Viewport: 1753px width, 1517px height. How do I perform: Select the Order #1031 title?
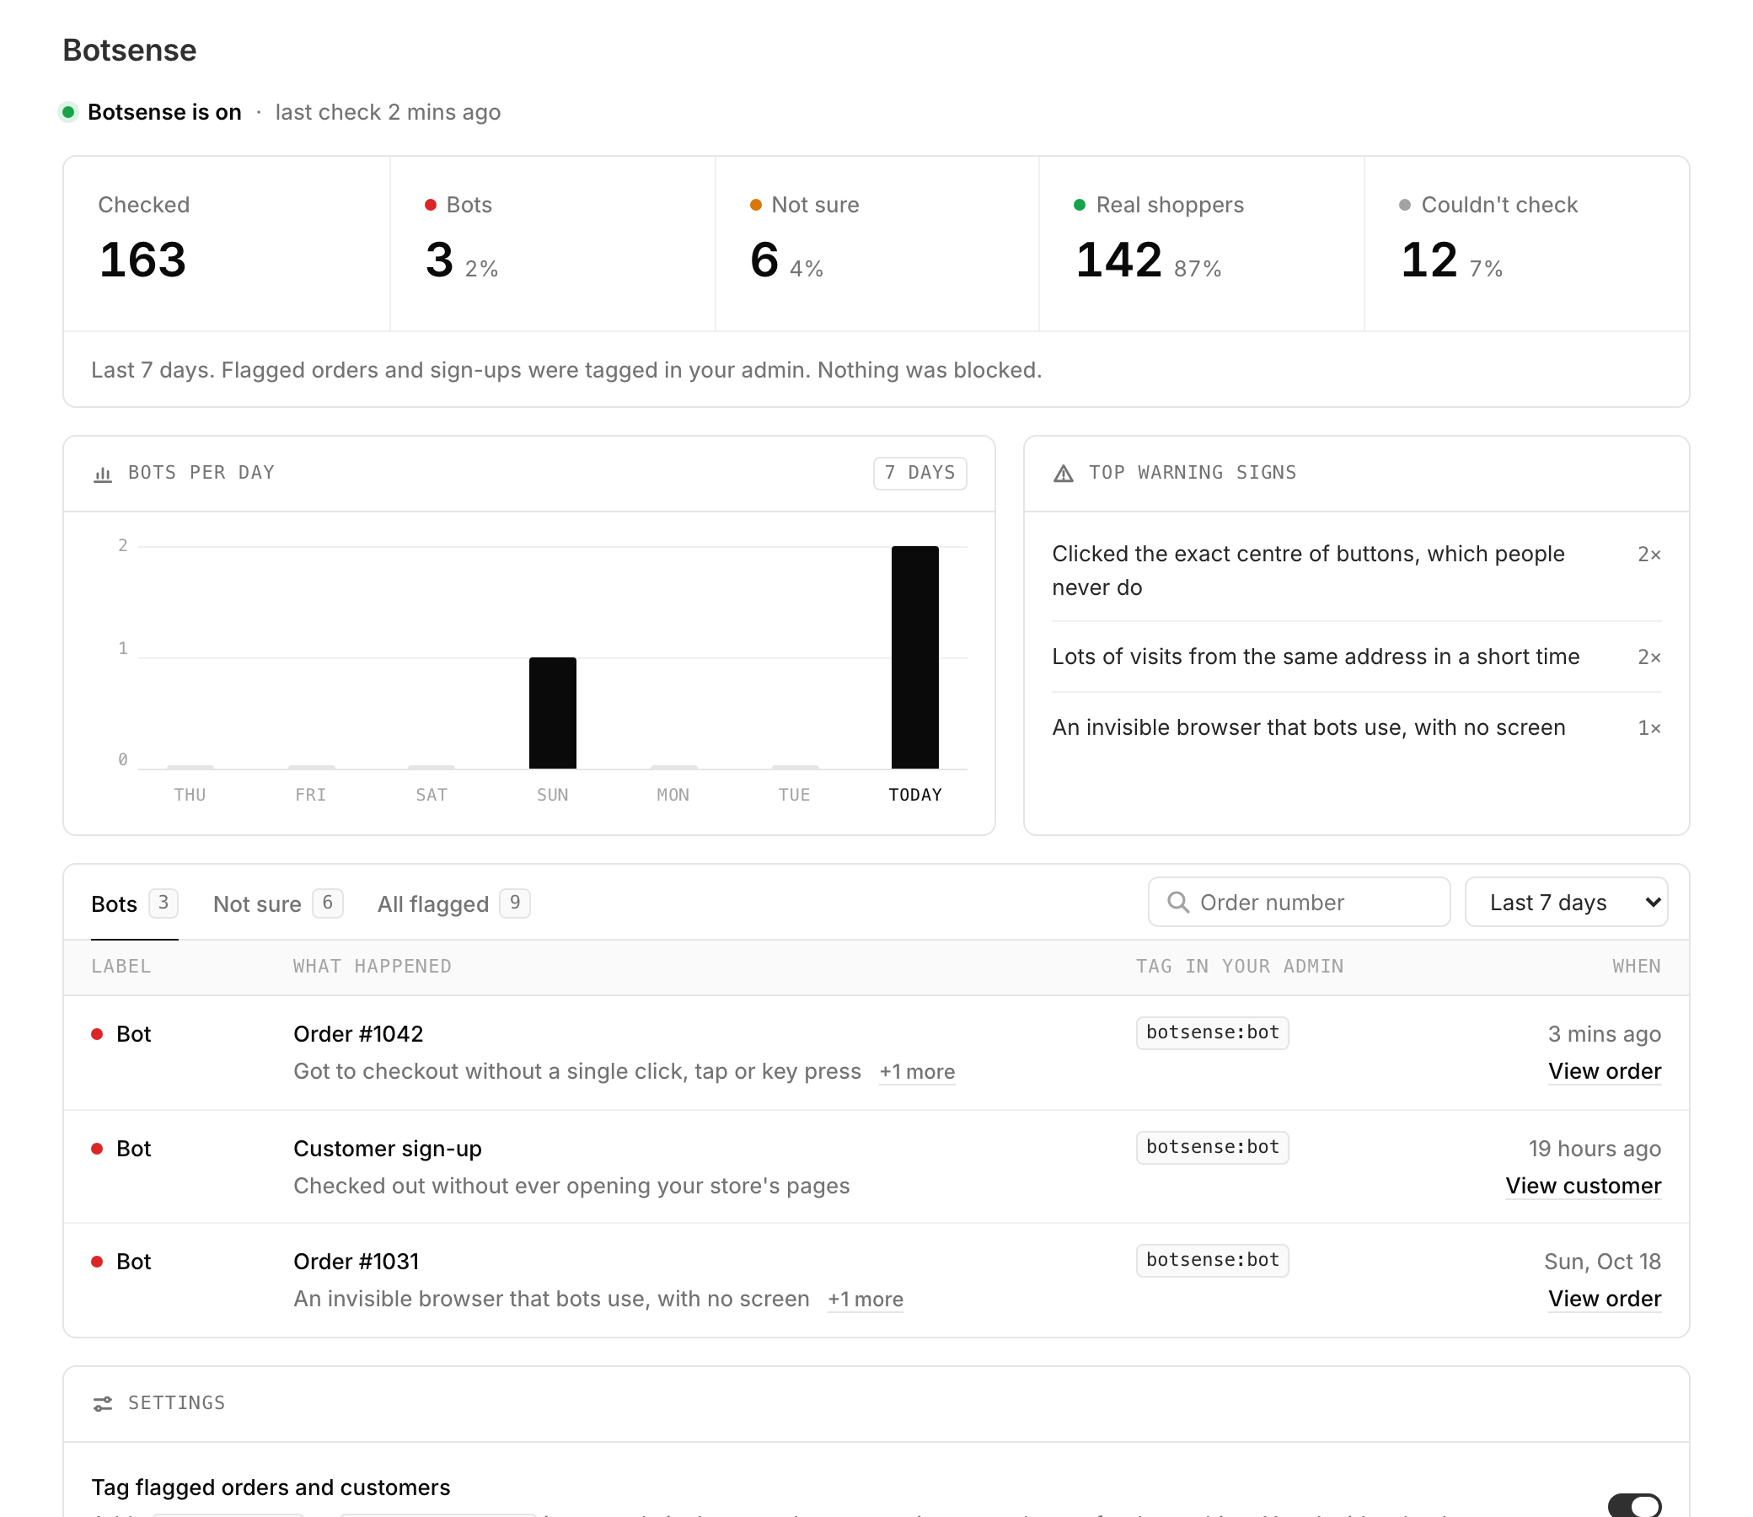point(356,1262)
